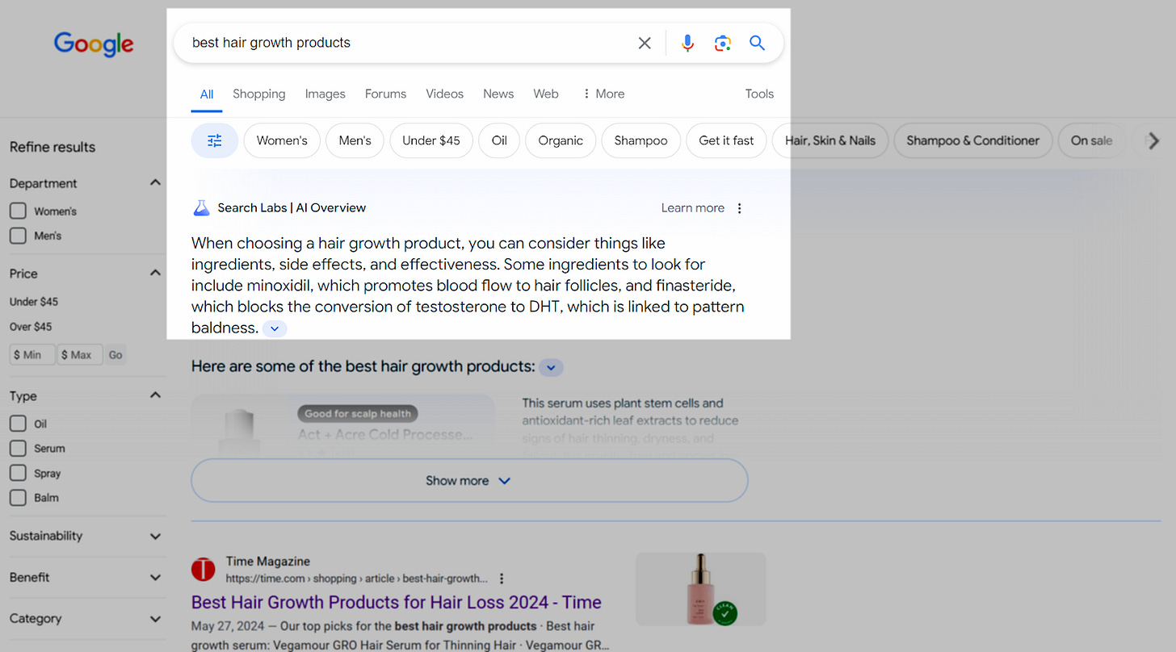Image resolution: width=1176 pixels, height=652 pixels.
Task: Collapse the Department filter section
Action: (x=155, y=183)
